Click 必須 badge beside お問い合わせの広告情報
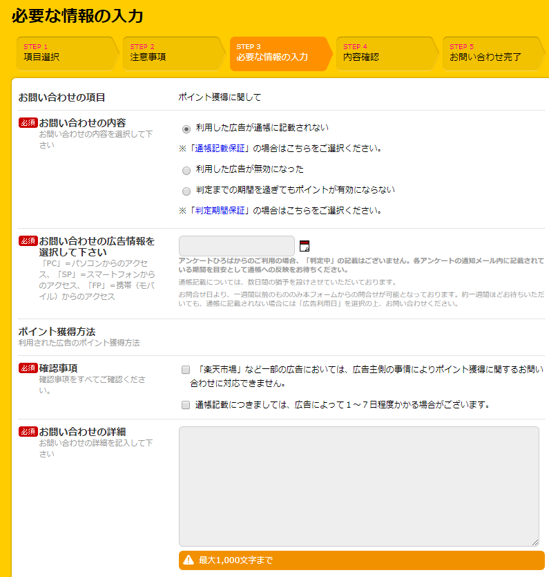The width and height of the screenshot is (549, 577). coord(28,241)
